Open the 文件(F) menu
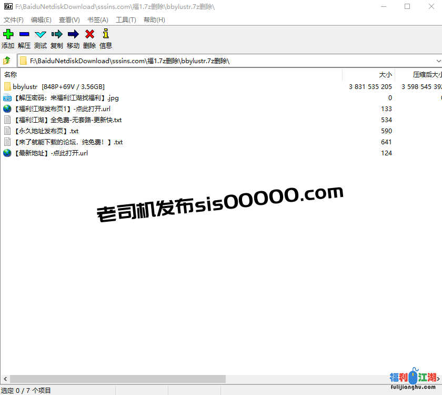Viewport: 442px width, 395px height. (14, 20)
